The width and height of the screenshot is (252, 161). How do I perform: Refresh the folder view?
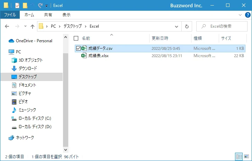(x=187, y=26)
